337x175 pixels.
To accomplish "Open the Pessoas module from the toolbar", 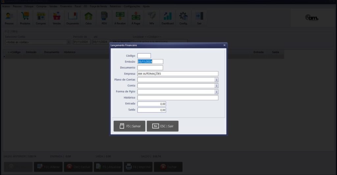I will click(x=9, y=18).
